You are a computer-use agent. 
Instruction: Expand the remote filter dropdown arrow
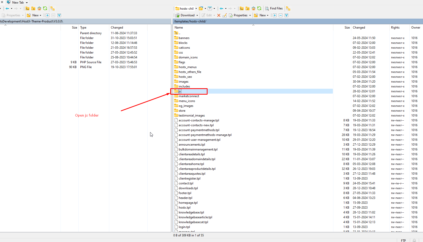click(214, 8)
